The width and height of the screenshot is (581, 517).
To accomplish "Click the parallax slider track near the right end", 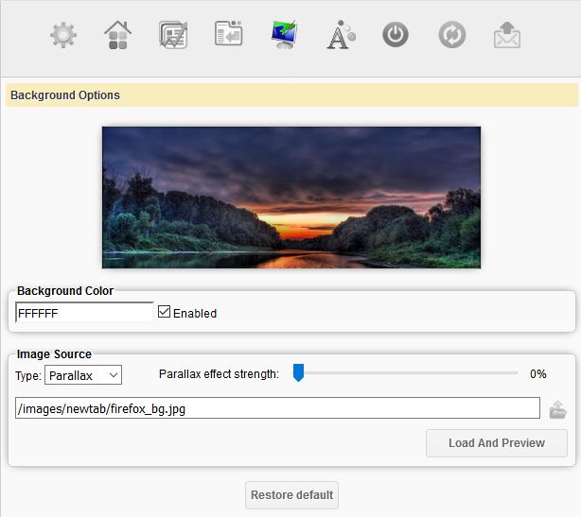I will pyautogui.click(x=502, y=373).
